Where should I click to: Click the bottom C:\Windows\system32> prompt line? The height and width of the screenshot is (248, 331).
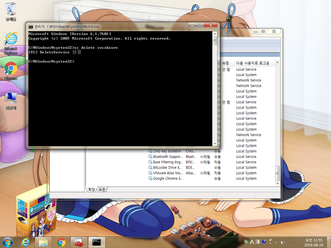click(51, 61)
